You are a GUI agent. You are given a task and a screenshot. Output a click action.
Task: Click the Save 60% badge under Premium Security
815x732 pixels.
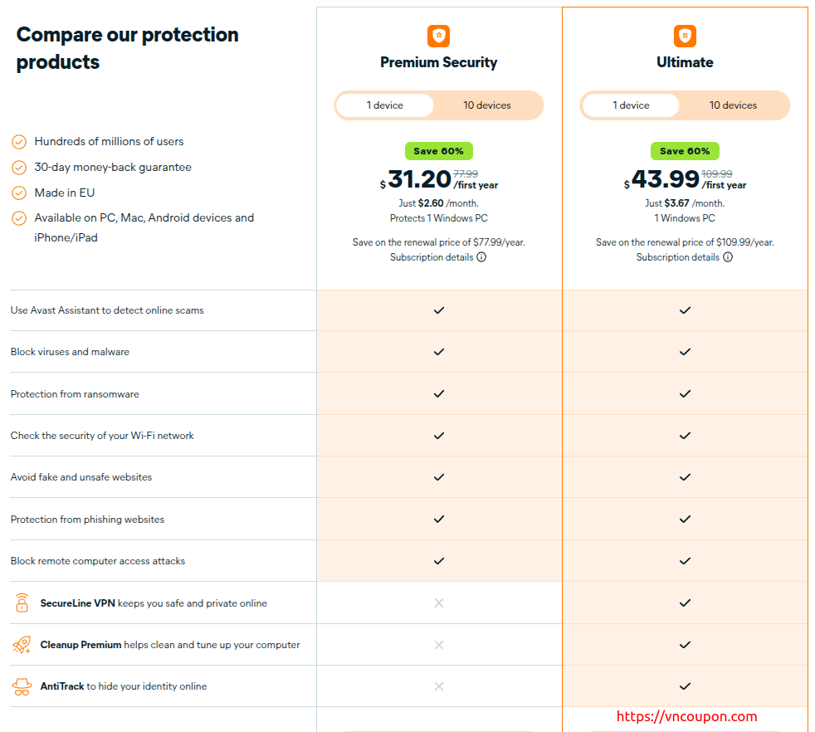[x=439, y=151]
